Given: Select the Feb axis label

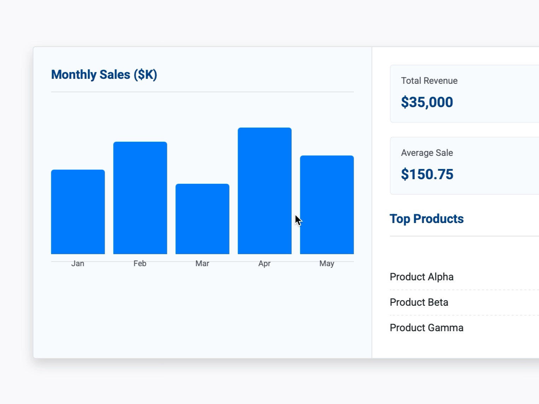Looking at the screenshot, I should click(140, 263).
